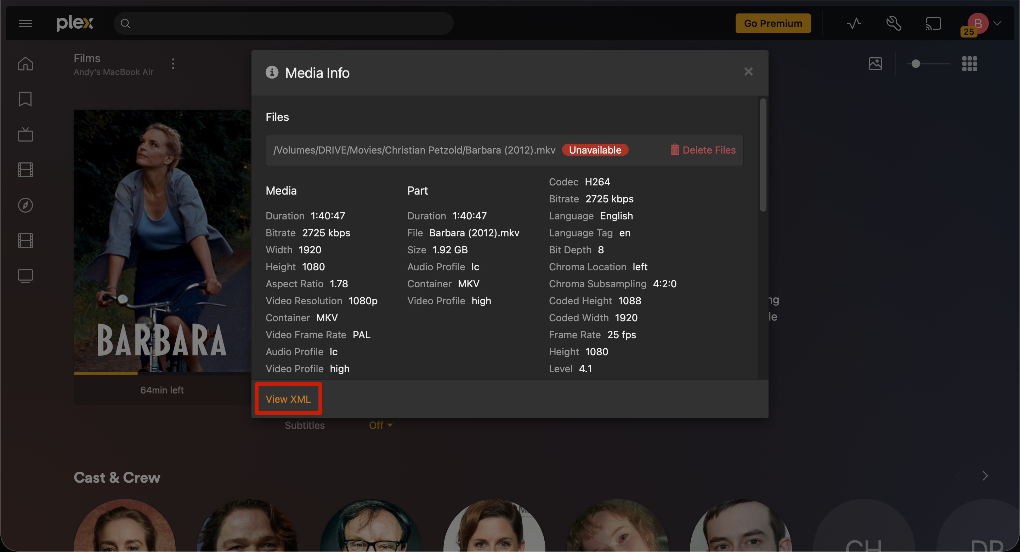The height and width of the screenshot is (552, 1020).
Task: Click the Codec H264 value
Action: click(x=597, y=182)
